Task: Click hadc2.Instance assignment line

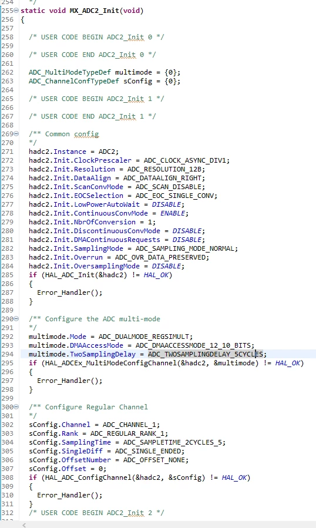Action: click(x=74, y=152)
